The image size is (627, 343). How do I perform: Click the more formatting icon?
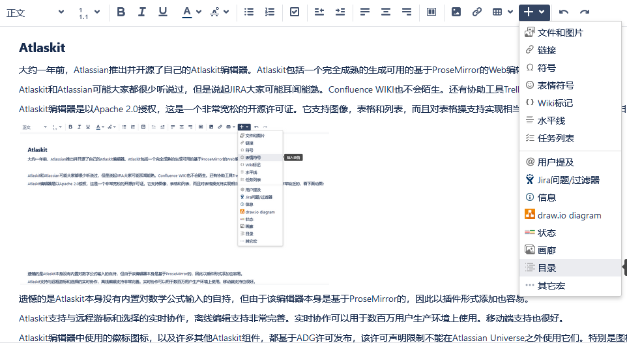coord(214,12)
